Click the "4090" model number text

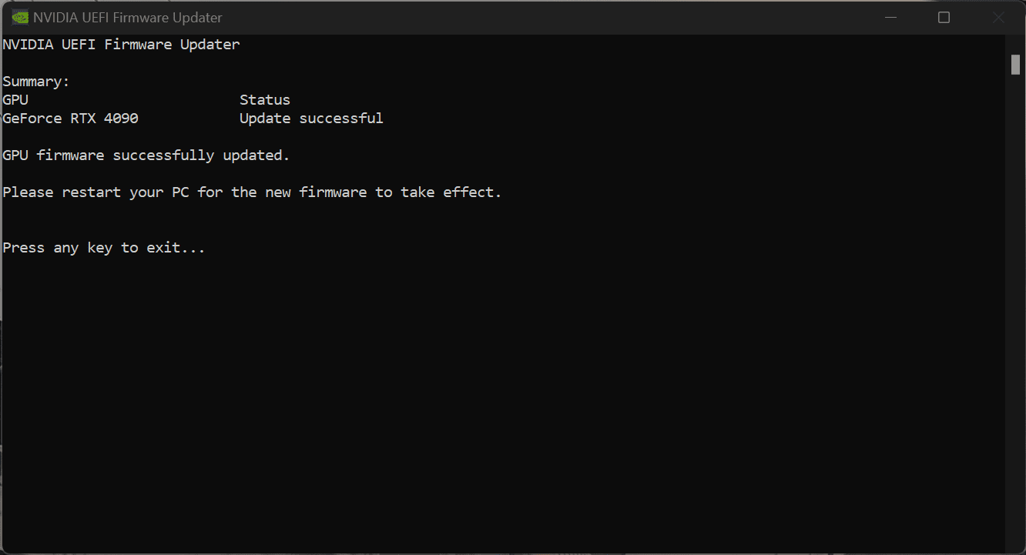[x=121, y=119]
